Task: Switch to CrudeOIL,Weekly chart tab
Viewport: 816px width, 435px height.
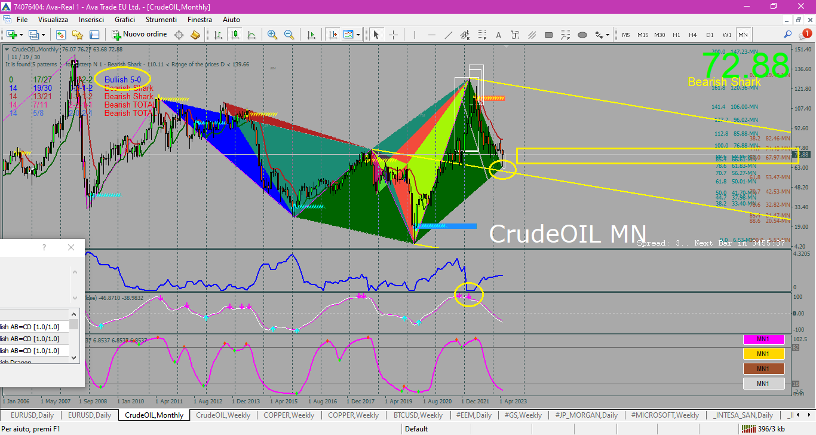Action: 223,415
